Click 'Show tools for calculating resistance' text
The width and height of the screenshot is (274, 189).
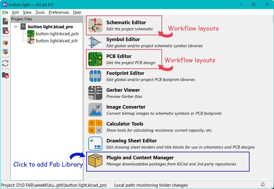[x=159, y=130]
